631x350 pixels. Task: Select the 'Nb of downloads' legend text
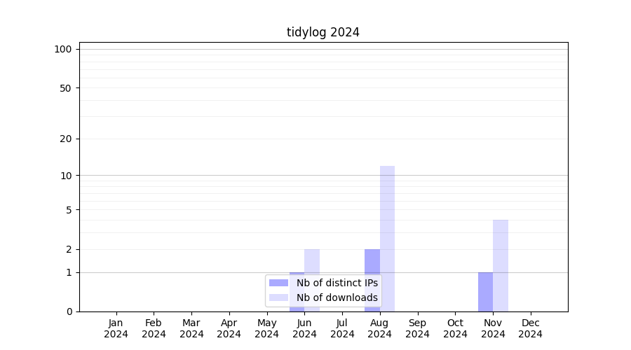[337, 297]
